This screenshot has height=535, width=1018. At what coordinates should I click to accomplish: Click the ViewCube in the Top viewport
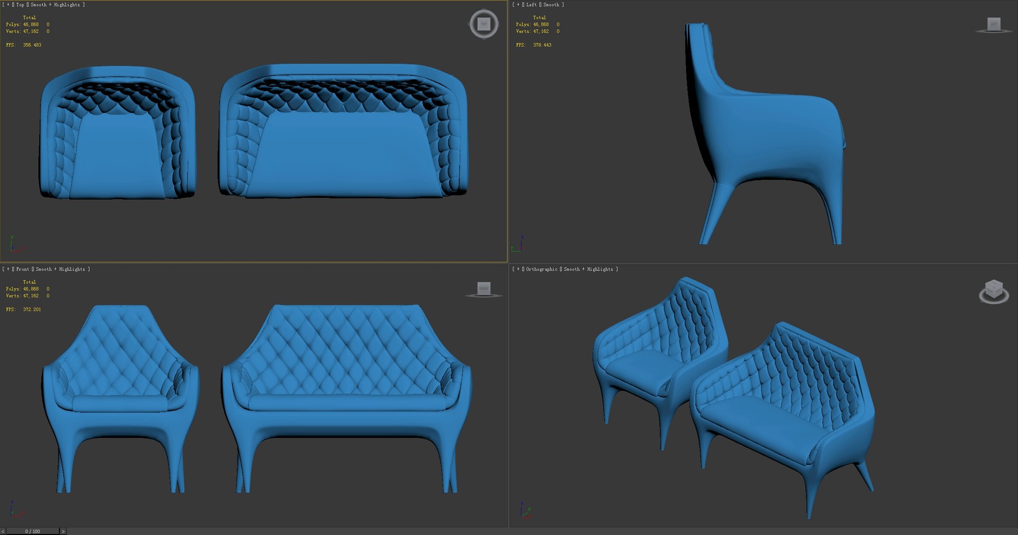484,24
